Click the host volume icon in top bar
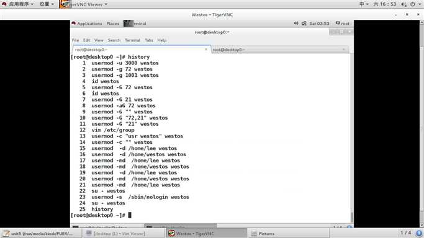The width and height of the screenshot is (424, 238). [404, 4]
